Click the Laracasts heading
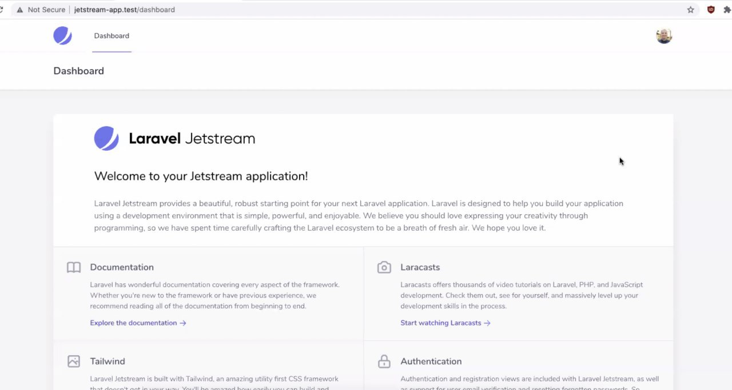This screenshot has width=732, height=390. (x=420, y=267)
